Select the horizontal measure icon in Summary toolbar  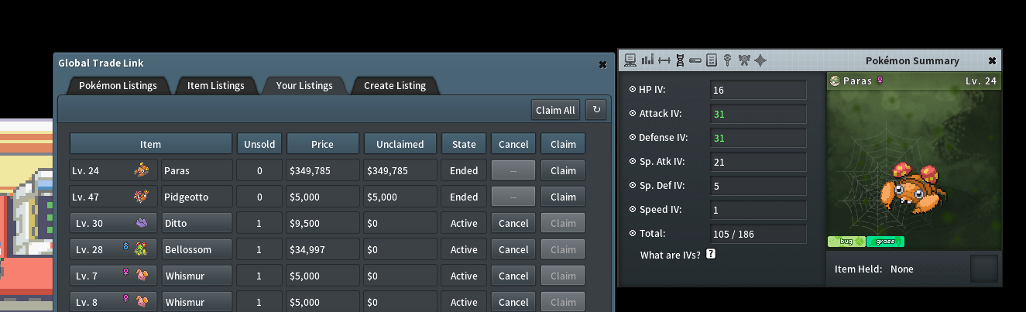(x=664, y=60)
